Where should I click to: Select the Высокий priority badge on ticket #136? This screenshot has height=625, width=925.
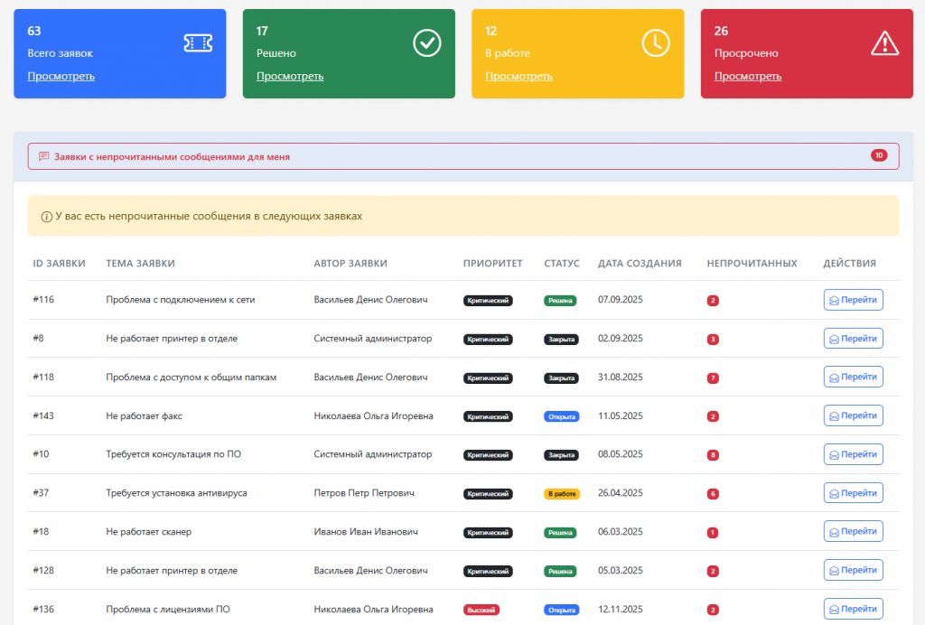click(481, 610)
